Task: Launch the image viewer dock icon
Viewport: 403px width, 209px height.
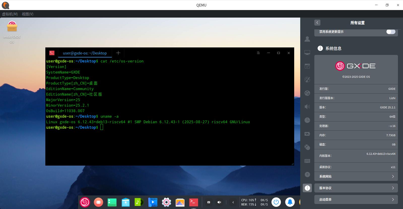Action: [x=180, y=202]
